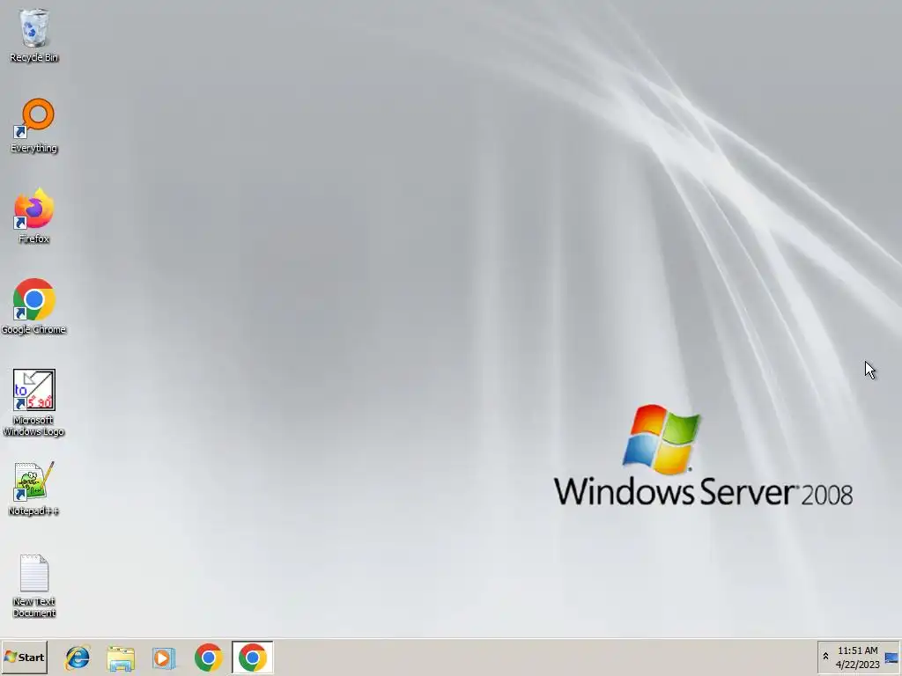Select the Google Chrome desktop shortcut
This screenshot has height=676, width=902.
click(x=34, y=307)
